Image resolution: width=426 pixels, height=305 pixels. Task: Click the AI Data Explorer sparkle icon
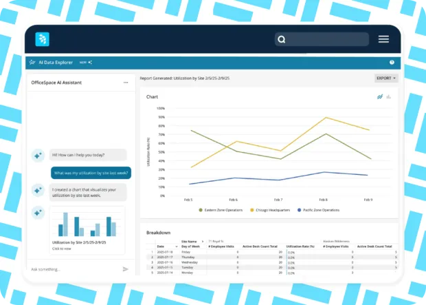point(32,62)
